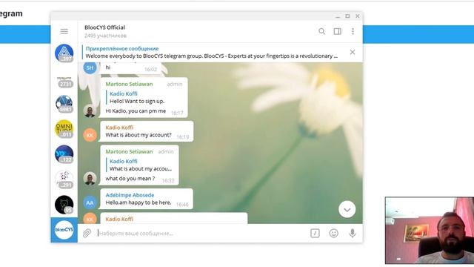Viewport: 474px width, 267px height.
Task: Click the Kadio Koffi name at 16:19
Action: pyautogui.click(x=119, y=128)
